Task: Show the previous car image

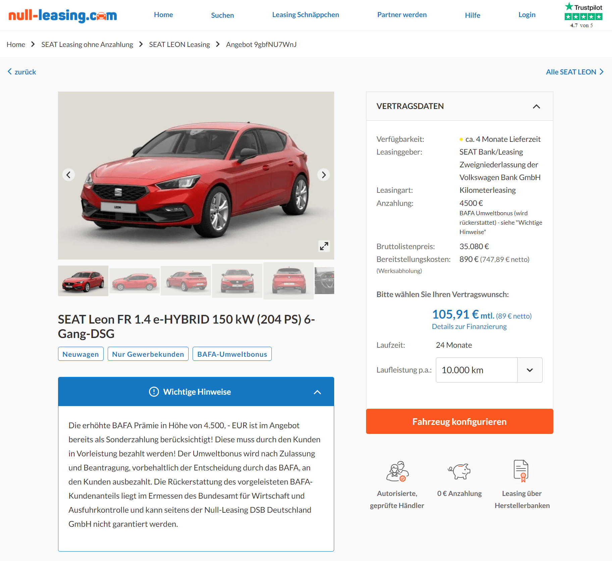Action: pos(68,175)
